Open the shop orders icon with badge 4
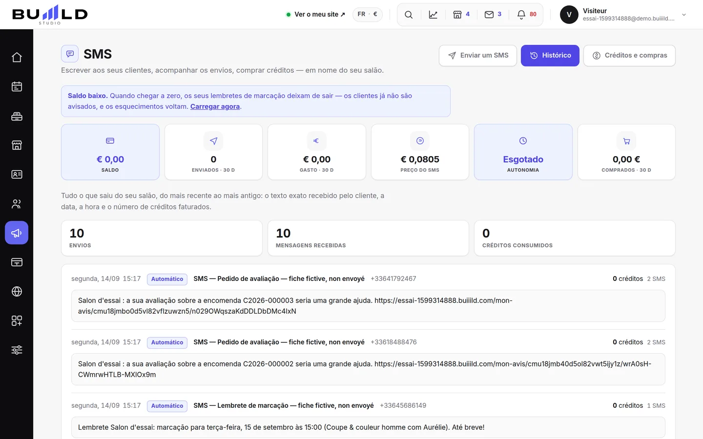Screen dimensions: 703x439 (x=461, y=15)
